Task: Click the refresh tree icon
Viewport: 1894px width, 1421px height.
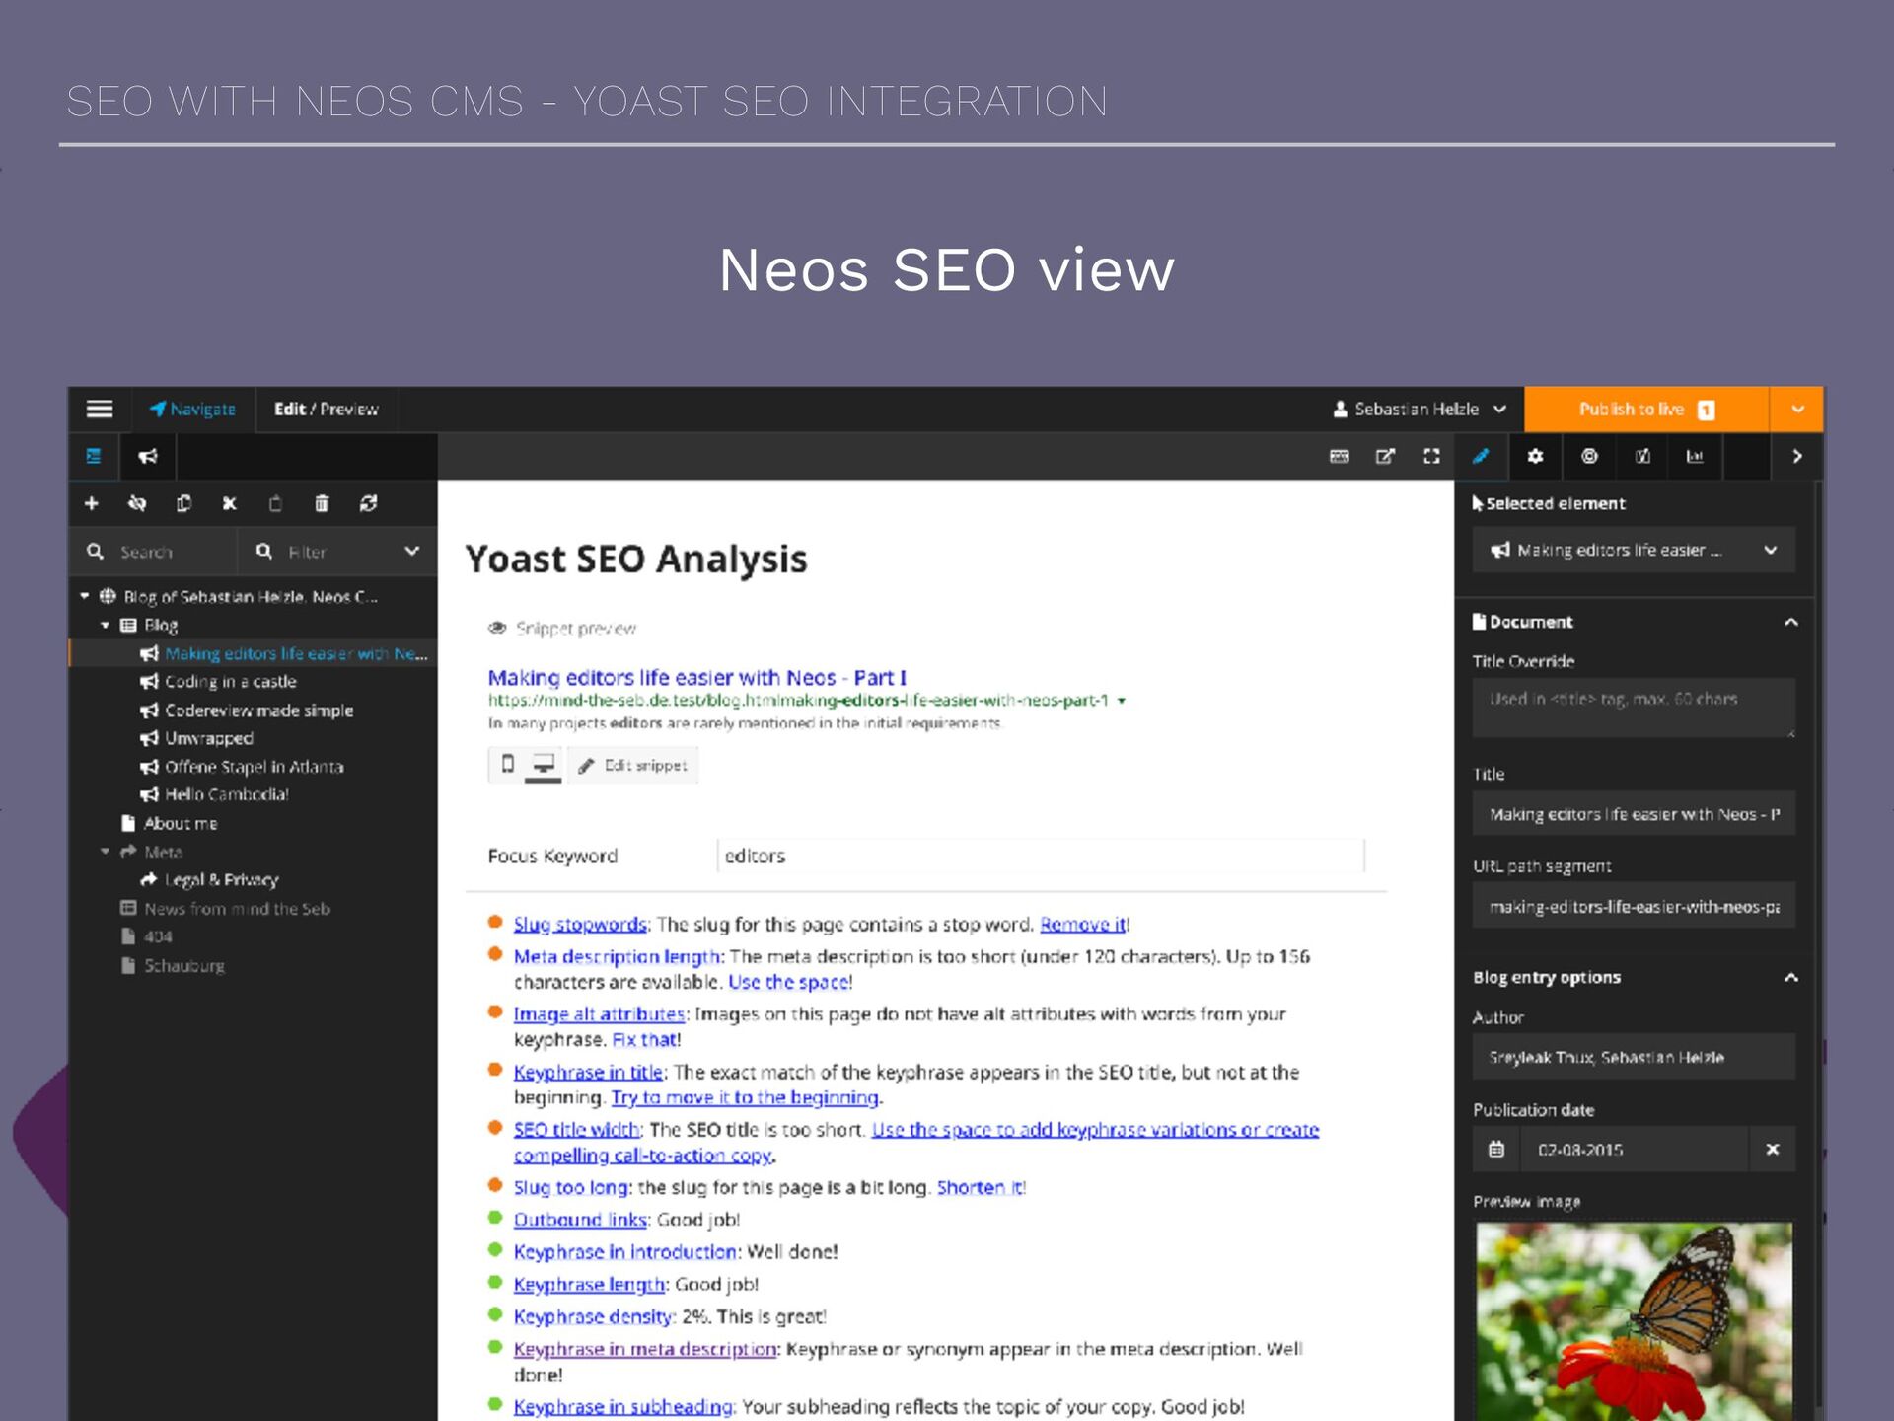Action: (368, 503)
